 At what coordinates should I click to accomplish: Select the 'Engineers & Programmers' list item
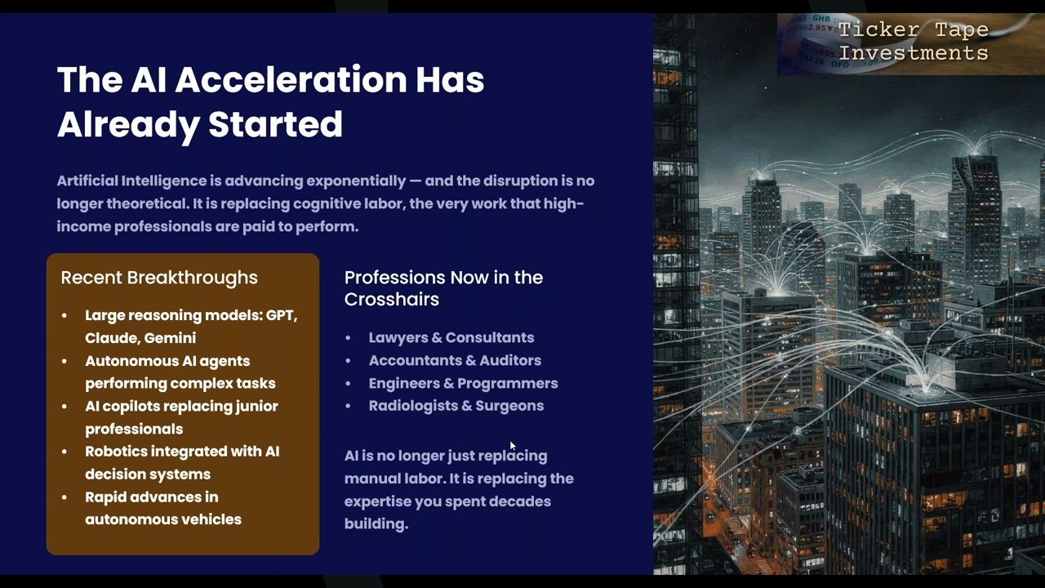(463, 383)
